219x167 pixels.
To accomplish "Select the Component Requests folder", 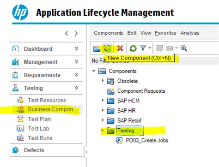I will (x=141, y=91).
